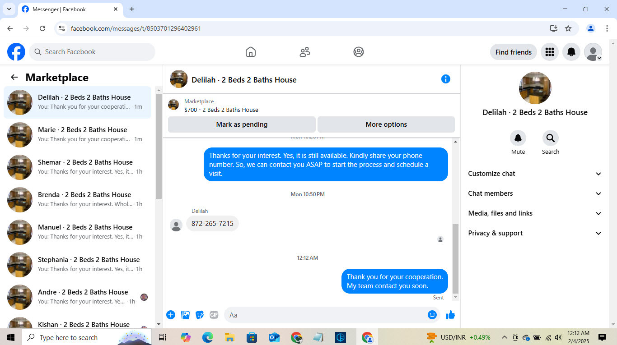Open Task View on the taskbar
617x345 pixels.
click(x=163, y=337)
